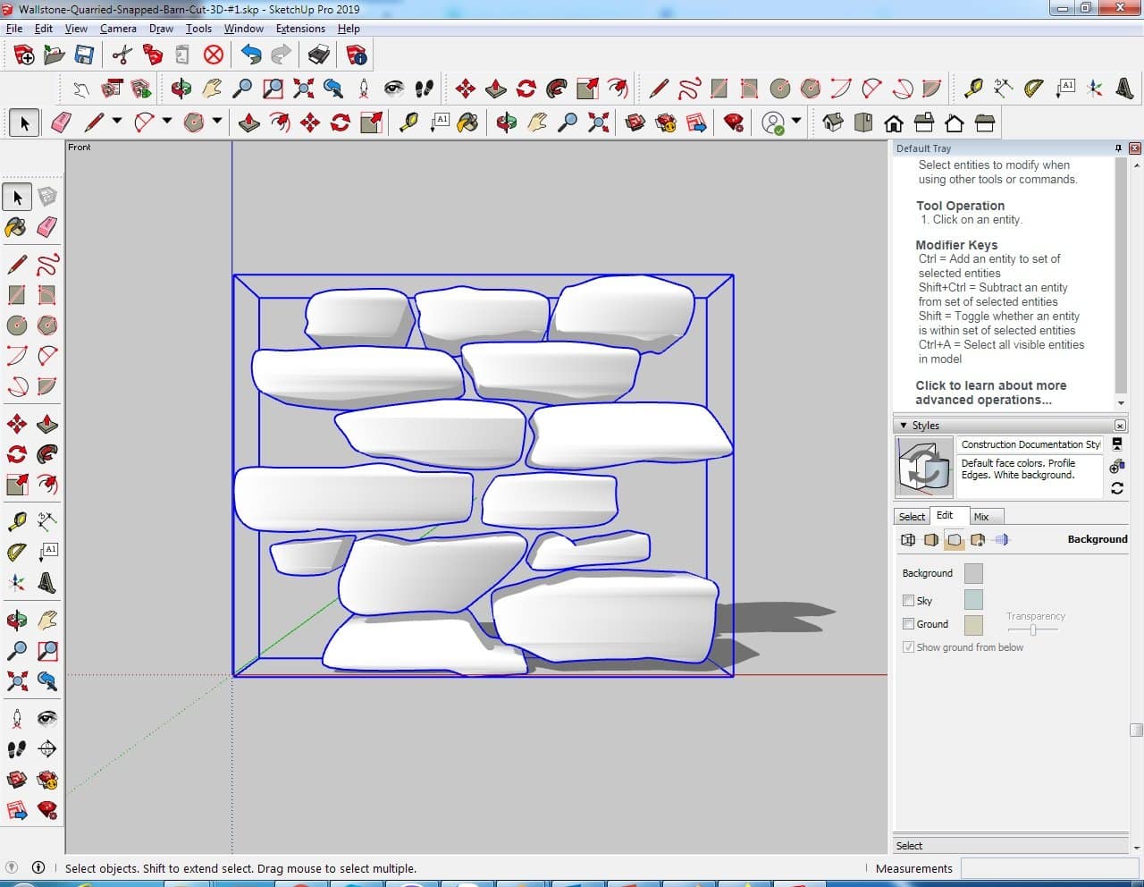Click the Undo arrow icon
This screenshot has height=887, width=1144.
pyautogui.click(x=251, y=55)
